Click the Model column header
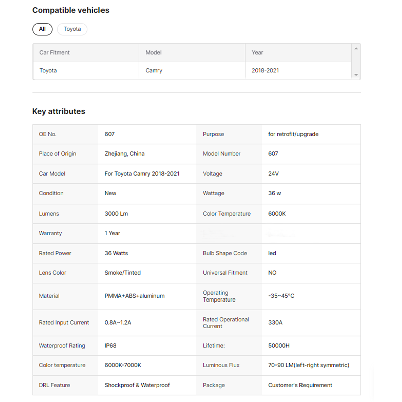Screen dimensions: 402x402 [154, 53]
